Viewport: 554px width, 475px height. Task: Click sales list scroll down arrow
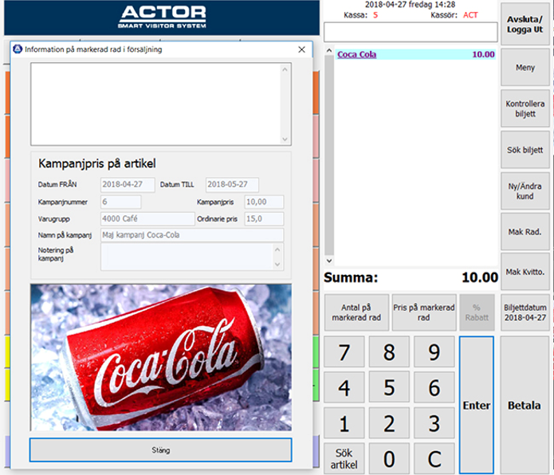click(x=329, y=261)
